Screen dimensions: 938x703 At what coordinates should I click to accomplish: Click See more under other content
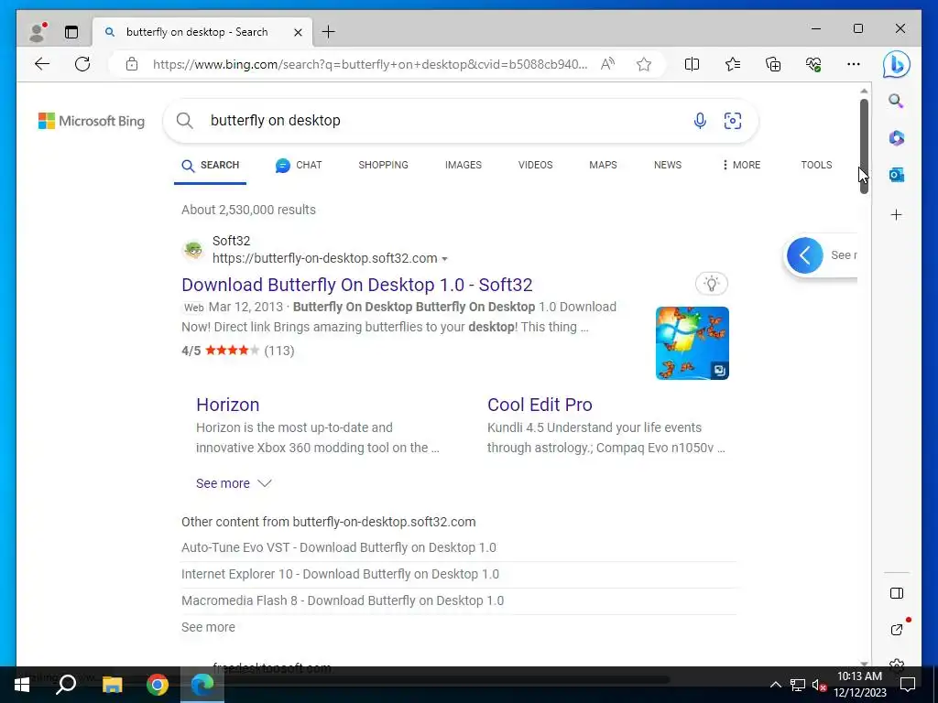tap(208, 627)
